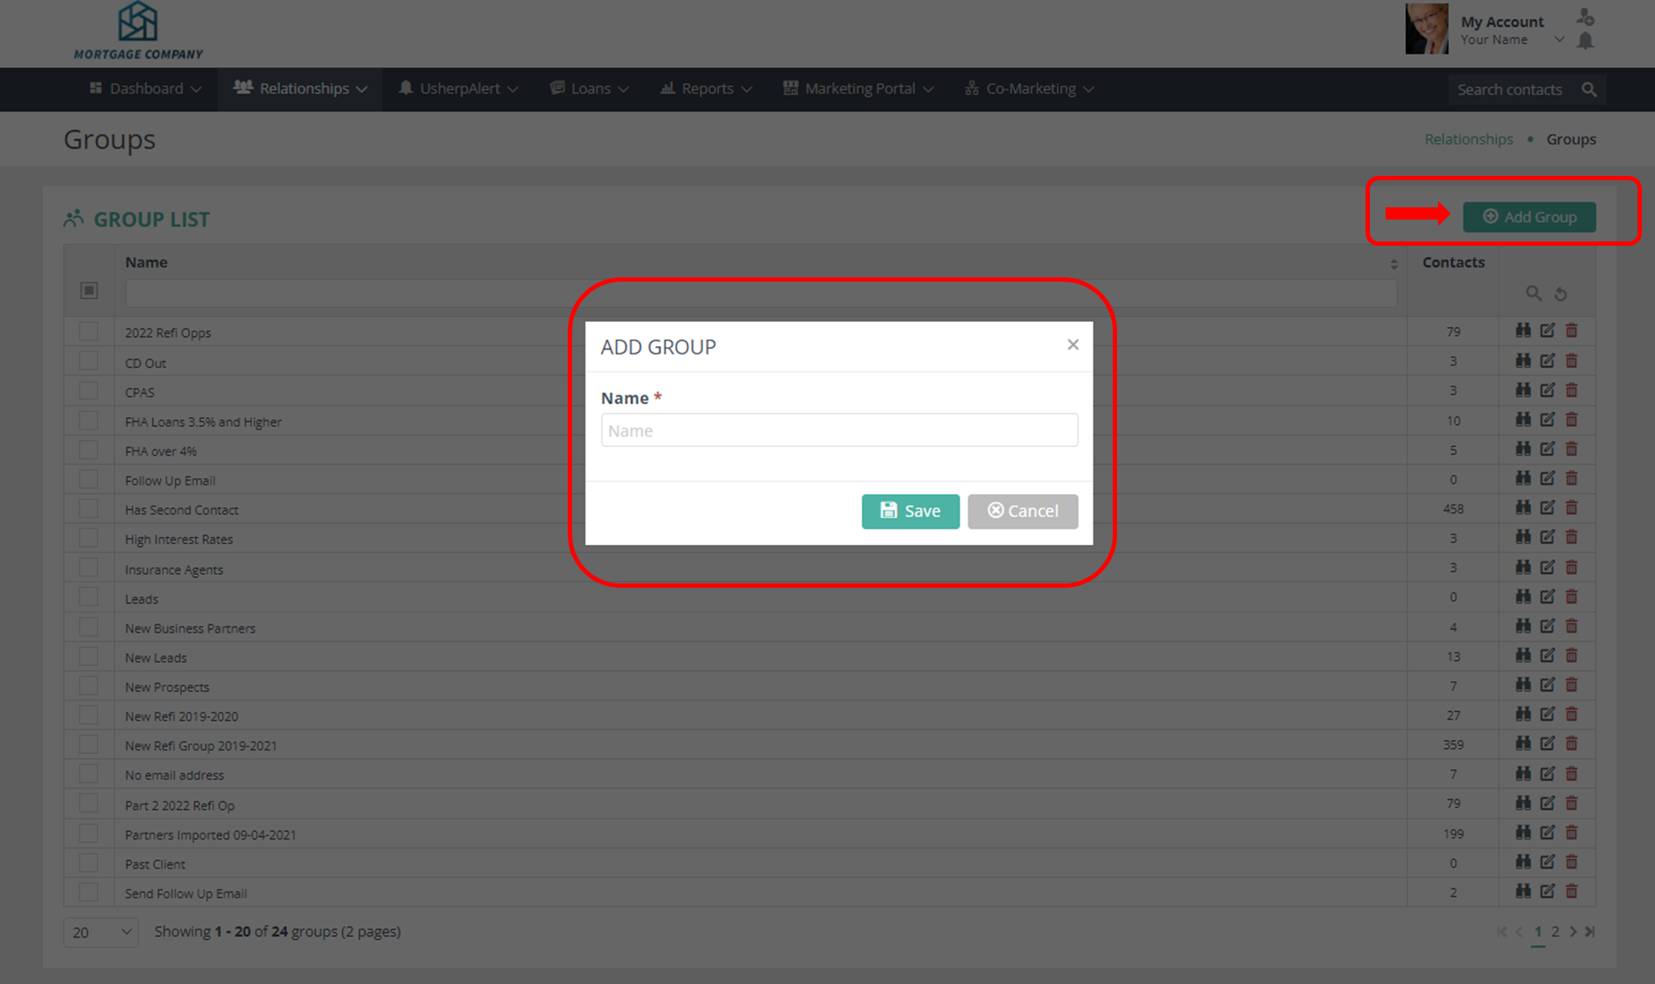Check the New Leads group checkbox
The height and width of the screenshot is (984, 1655).
pyautogui.click(x=88, y=656)
